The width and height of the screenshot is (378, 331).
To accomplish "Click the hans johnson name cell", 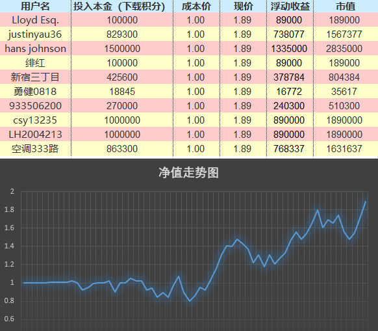I will [35, 48].
